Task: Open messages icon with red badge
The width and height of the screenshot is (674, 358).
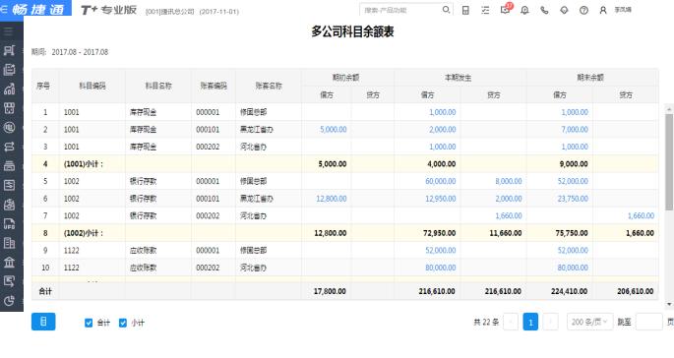Action: [x=506, y=10]
